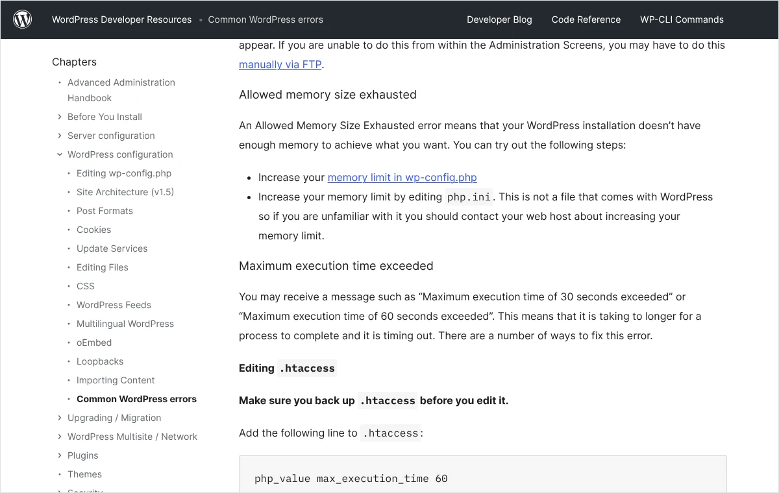This screenshot has width=779, height=493.
Task: Open WordPress Developer Resources home link
Action: (122, 19)
